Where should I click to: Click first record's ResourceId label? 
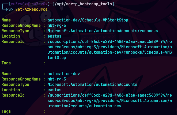(13, 41)
